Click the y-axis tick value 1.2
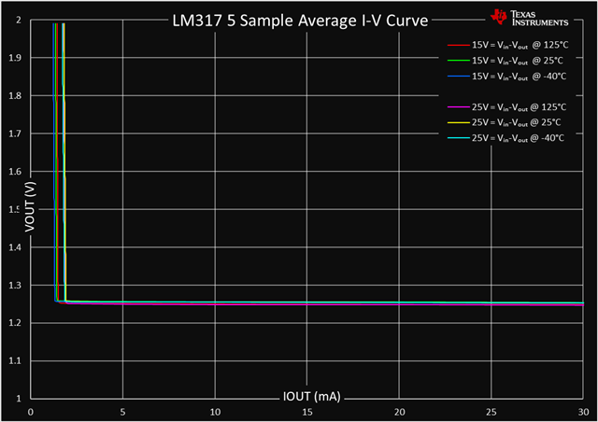Viewport: 598px width, 422px height. click(x=15, y=323)
